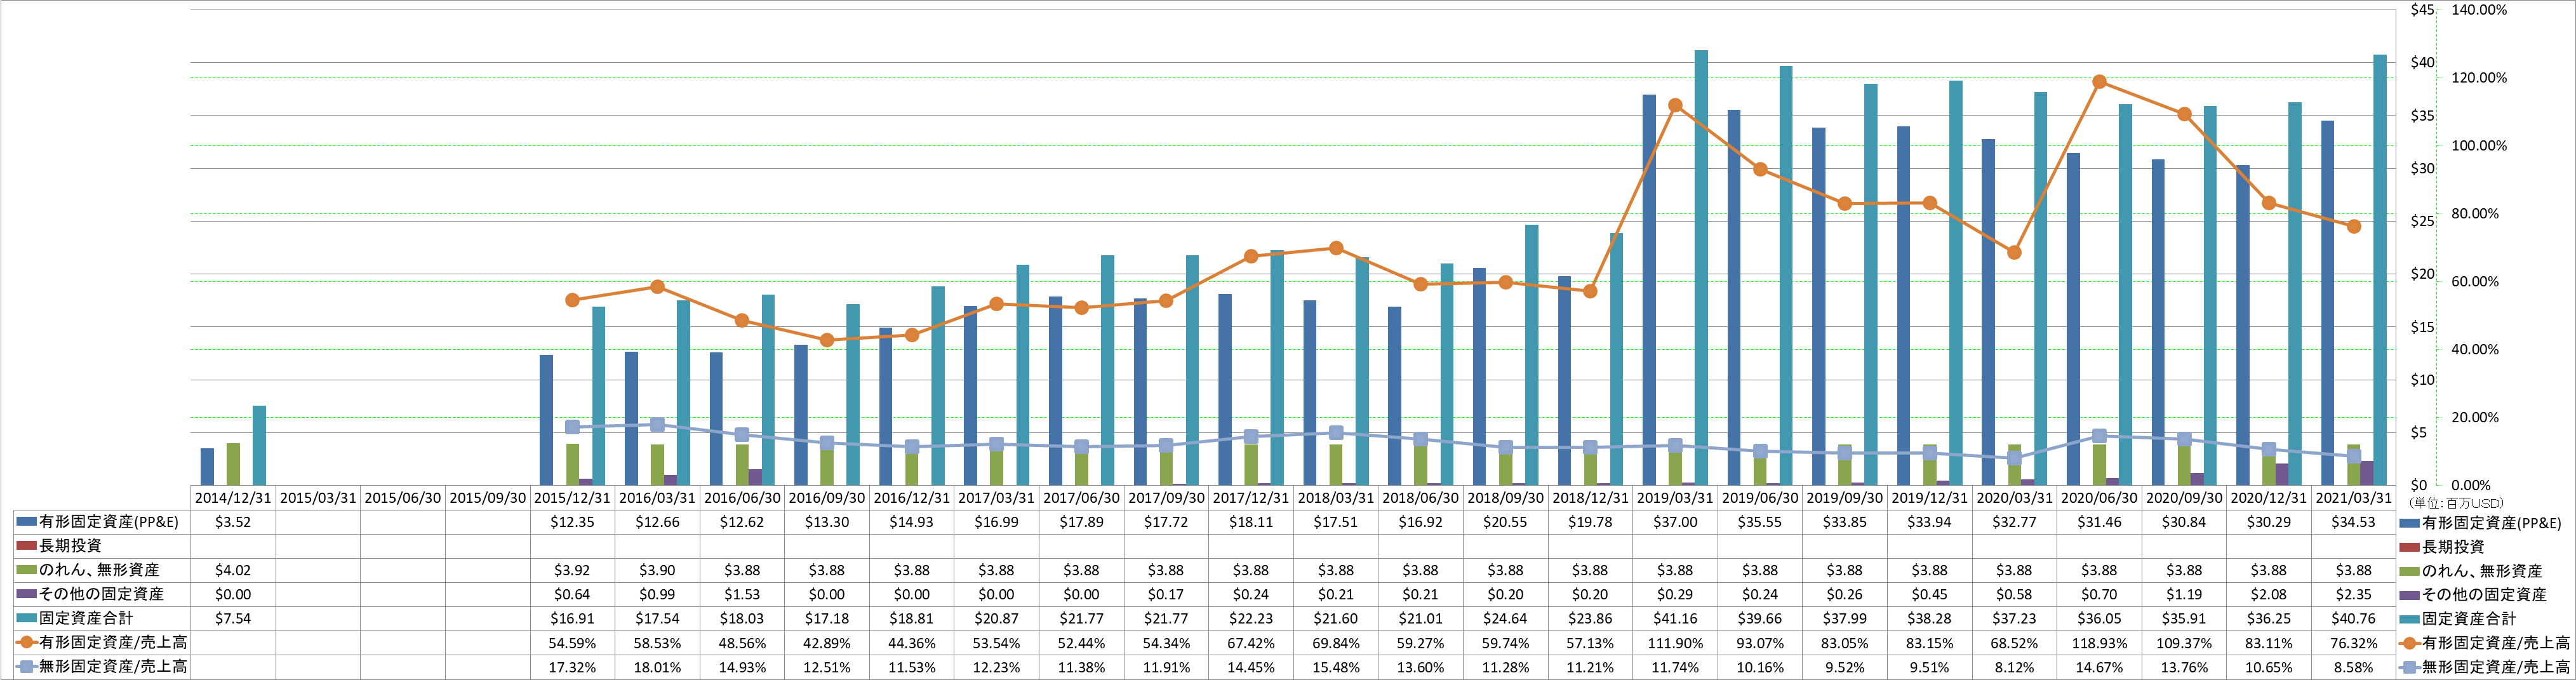Select the 2021/03/31 date column header
The width and height of the screenshot is (2576, 680).
pos(2354,497)
